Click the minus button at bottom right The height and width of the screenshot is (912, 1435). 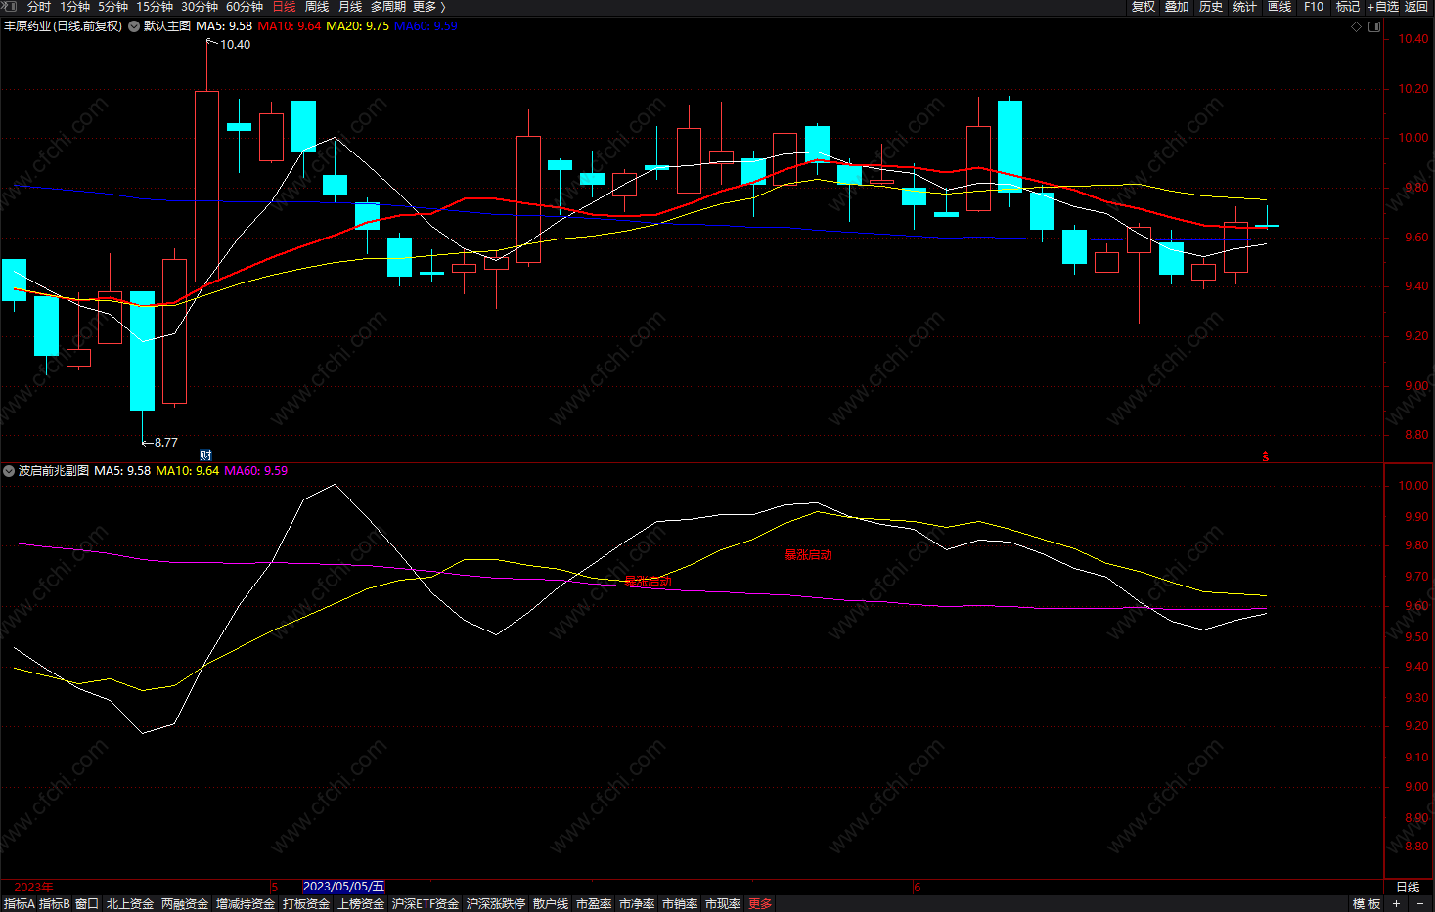pos(1419,904)
